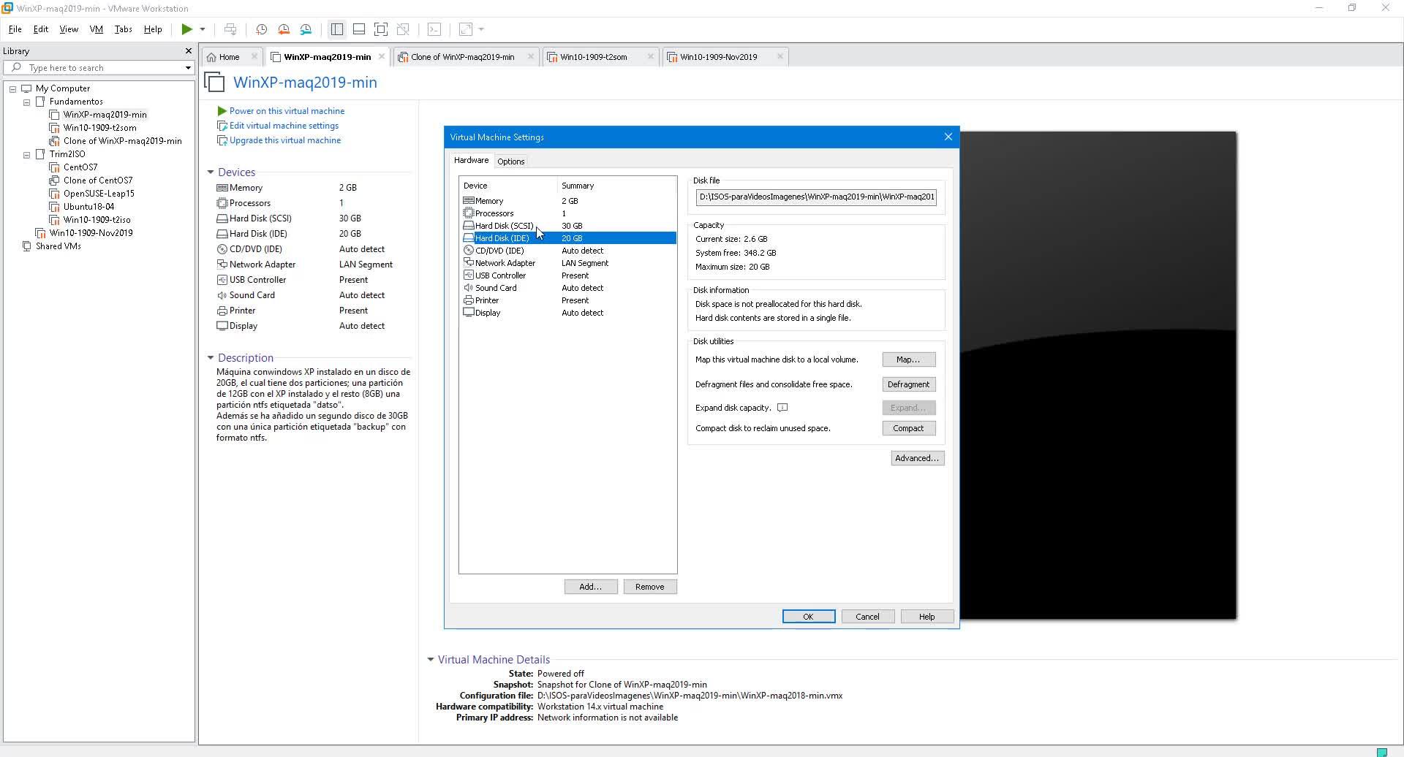The width and height of the screenshot is (1404, 757).
Task: Switch to the Options tab in settings
Action: (x=510, y=161)
